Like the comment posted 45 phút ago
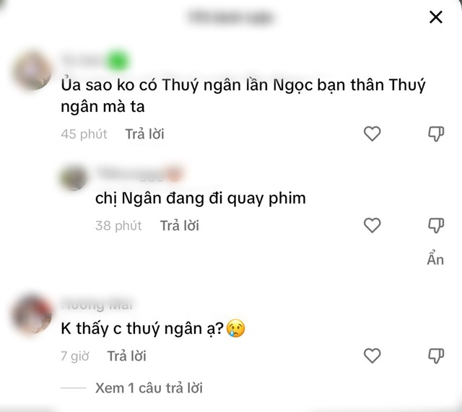This screenshot has width=462, height=412. coord(372,133)
